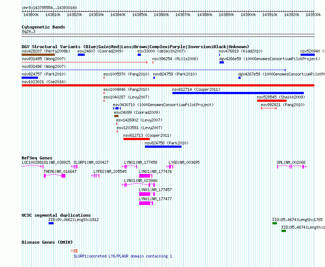Open %ID:95.4674|Length:1765 duplication label

pos(298,220)
